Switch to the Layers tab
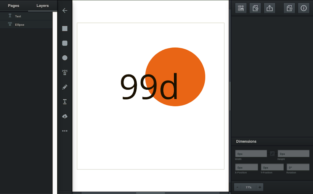Viewport: 313px width, 194px height. click(42, 6)
